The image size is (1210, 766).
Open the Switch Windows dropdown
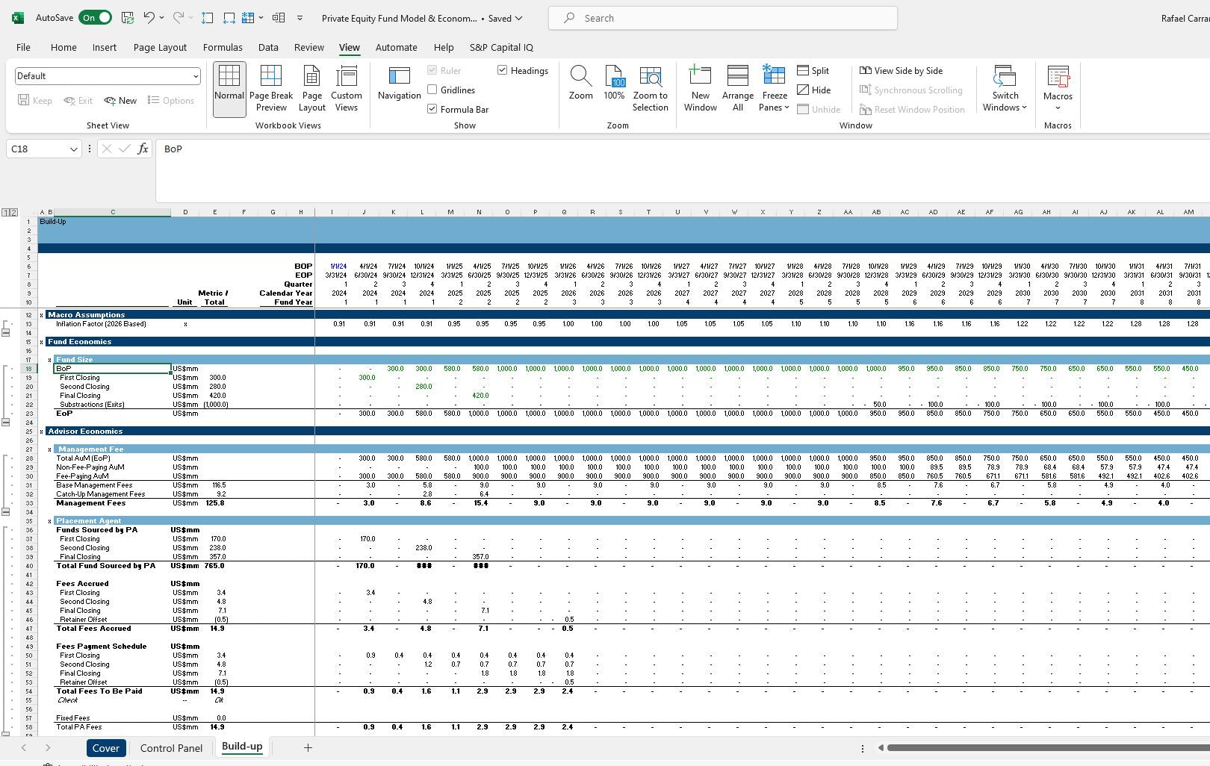pyautogui.click(x=1004, y=87)
